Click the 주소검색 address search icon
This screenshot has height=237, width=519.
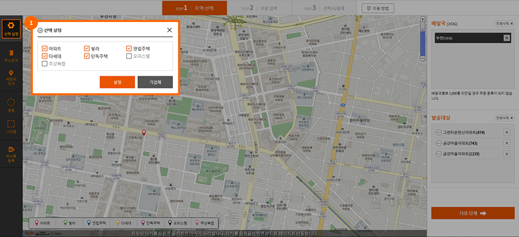11,55
